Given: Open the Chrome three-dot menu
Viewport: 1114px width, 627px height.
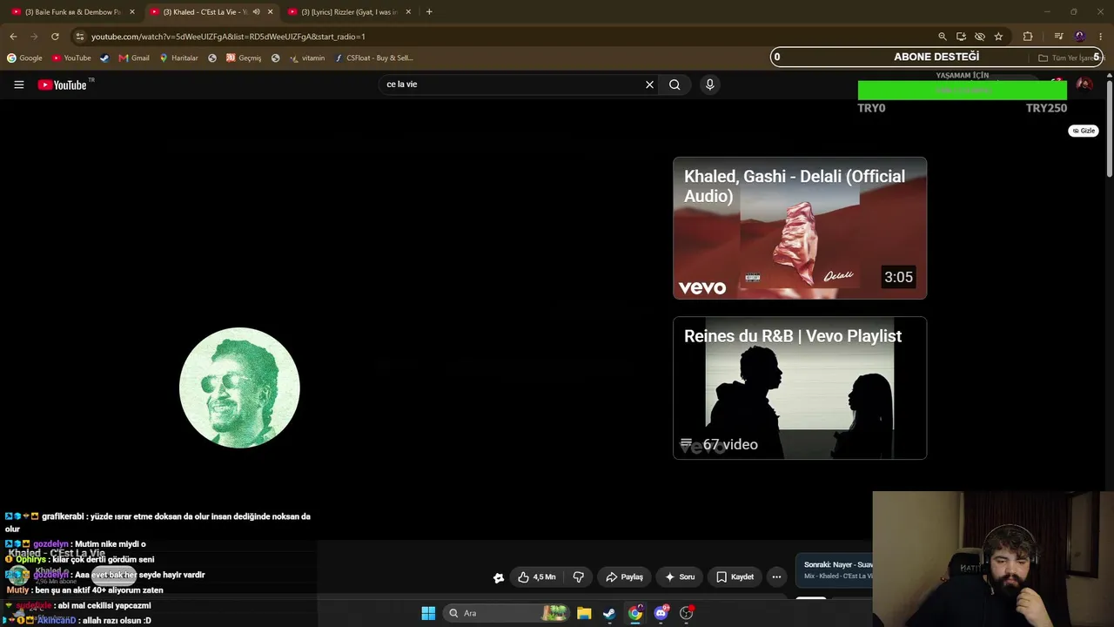Looking at the screenshot, I should (x=1102, y=37).
